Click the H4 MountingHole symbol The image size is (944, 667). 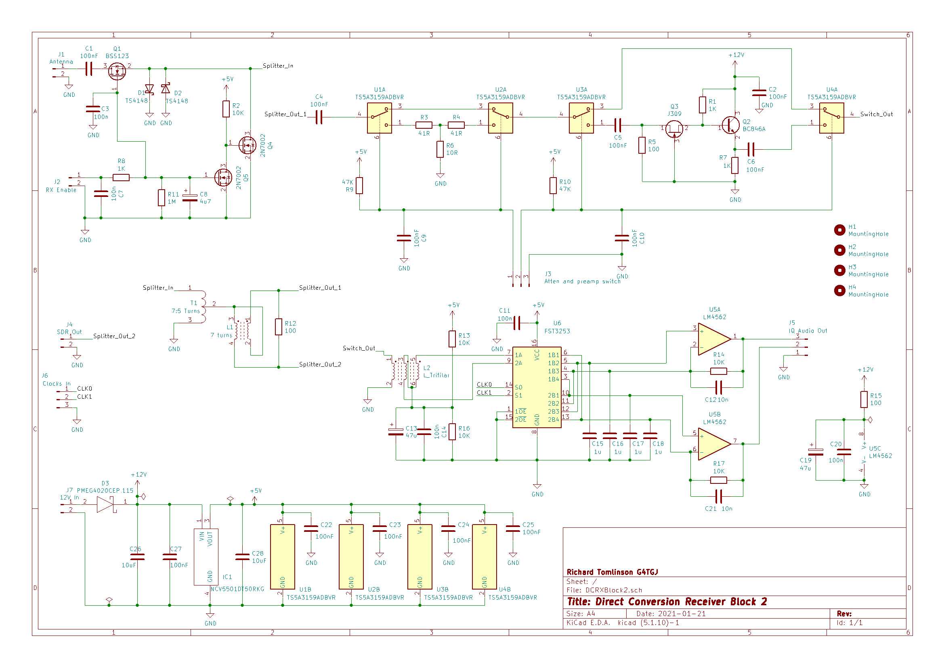click(839, 291)
